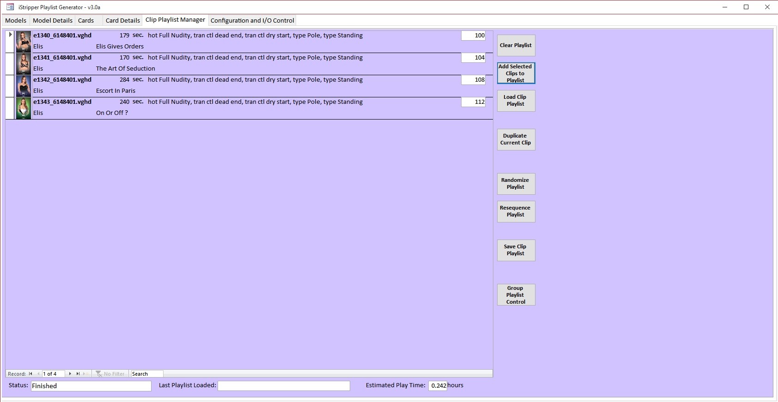Go to first record in navigation bar
778x402 pixels.
(x=30, y=374)
